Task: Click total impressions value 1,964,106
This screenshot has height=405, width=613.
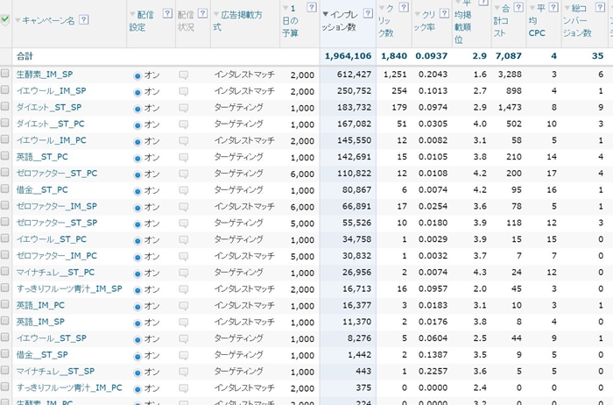Action: point(348,56)
